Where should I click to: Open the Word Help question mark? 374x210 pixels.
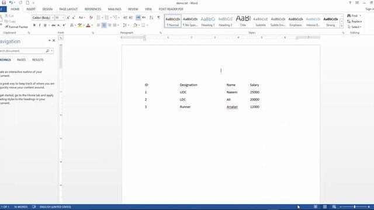pyautogui.click(x=350, y=3)
